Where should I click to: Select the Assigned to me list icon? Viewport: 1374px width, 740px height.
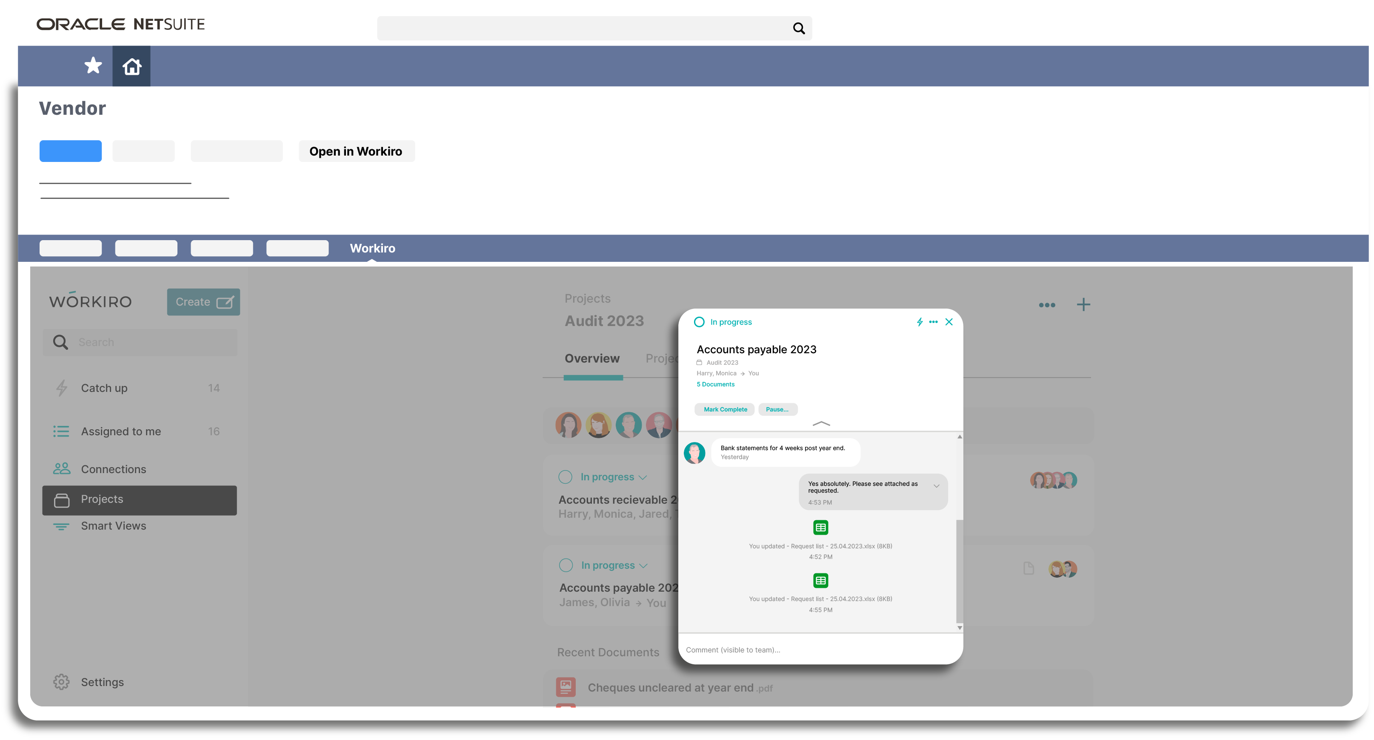tap(61, 431)
